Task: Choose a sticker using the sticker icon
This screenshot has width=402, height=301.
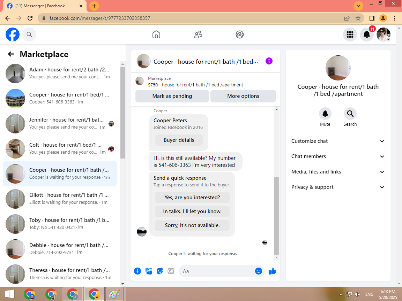Action: pos(160,271)
